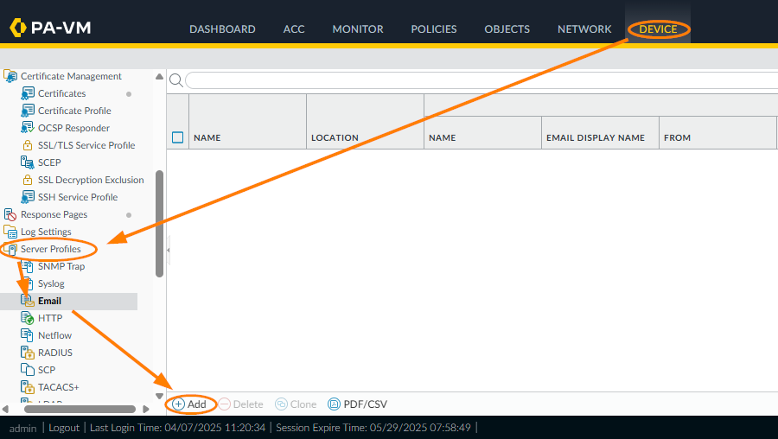Switch to the NETWORK tab

[x=584, y=29]
